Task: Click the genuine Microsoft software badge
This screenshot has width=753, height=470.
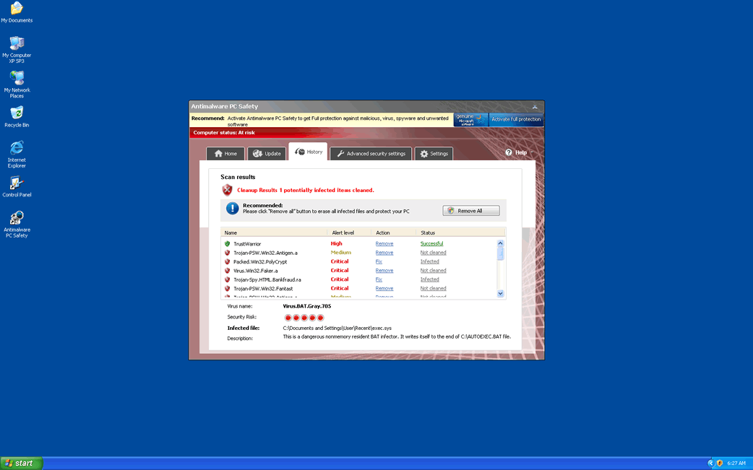Action: coord(470,120)
